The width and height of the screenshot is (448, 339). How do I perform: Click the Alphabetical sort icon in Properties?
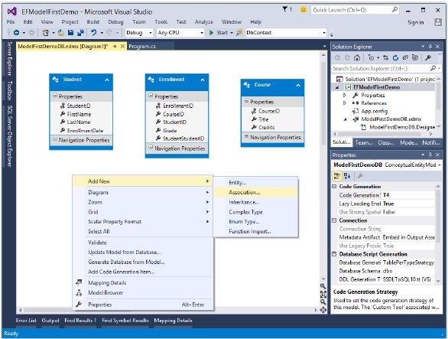pos(347,176)
